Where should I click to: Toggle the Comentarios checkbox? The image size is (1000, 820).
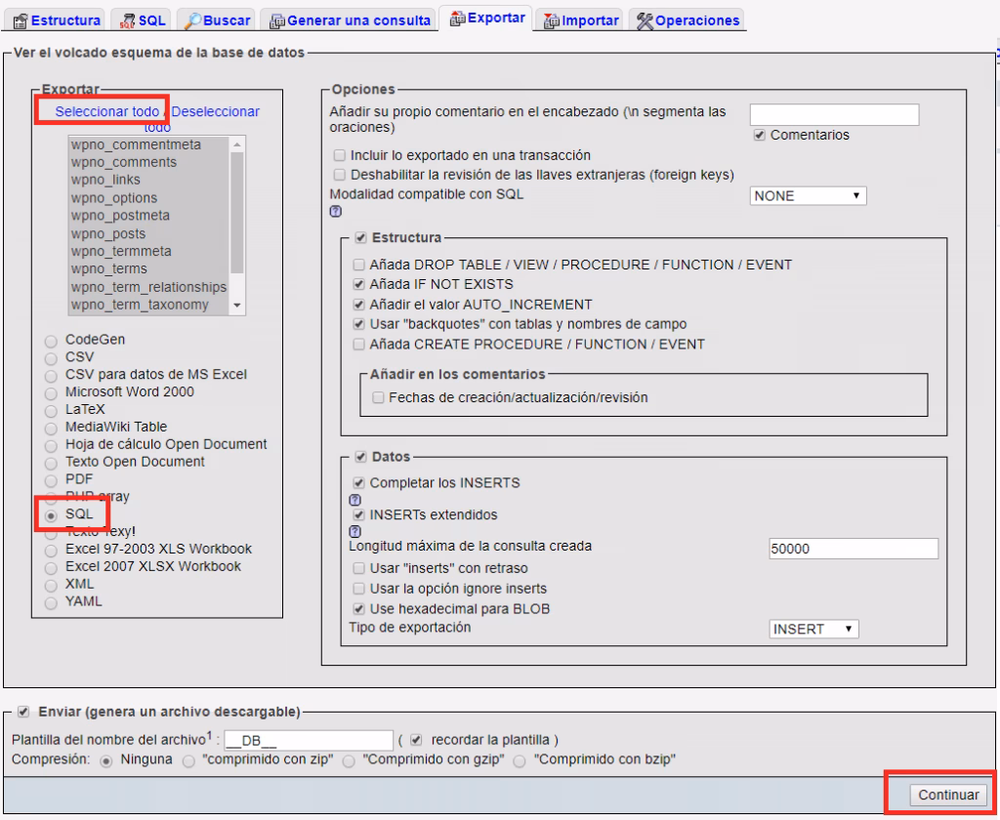pos(759,135)
